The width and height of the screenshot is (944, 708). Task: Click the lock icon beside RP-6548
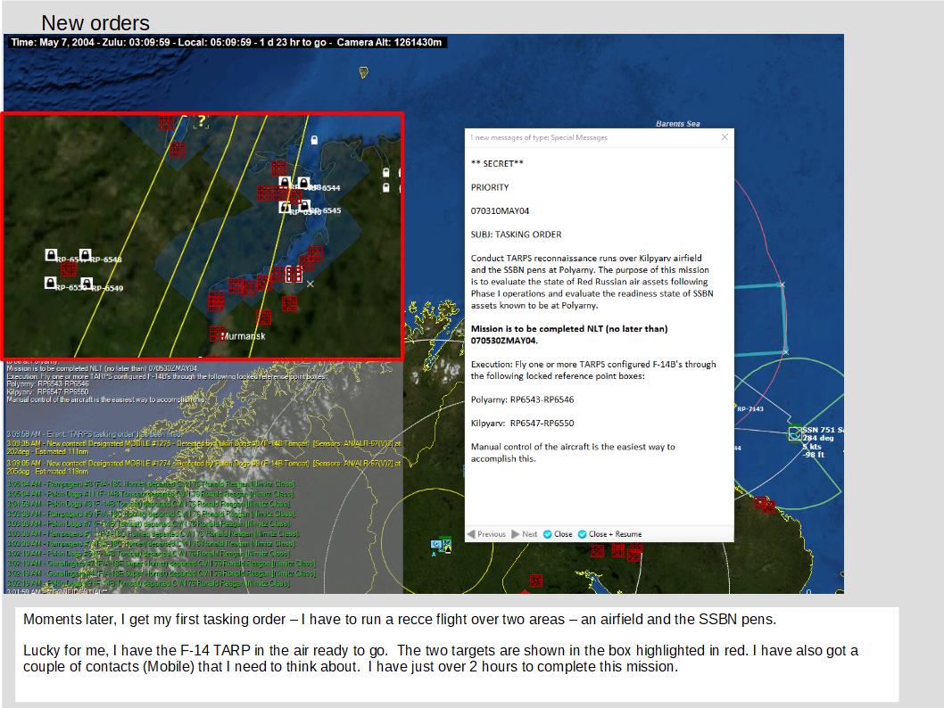(86, 255)
